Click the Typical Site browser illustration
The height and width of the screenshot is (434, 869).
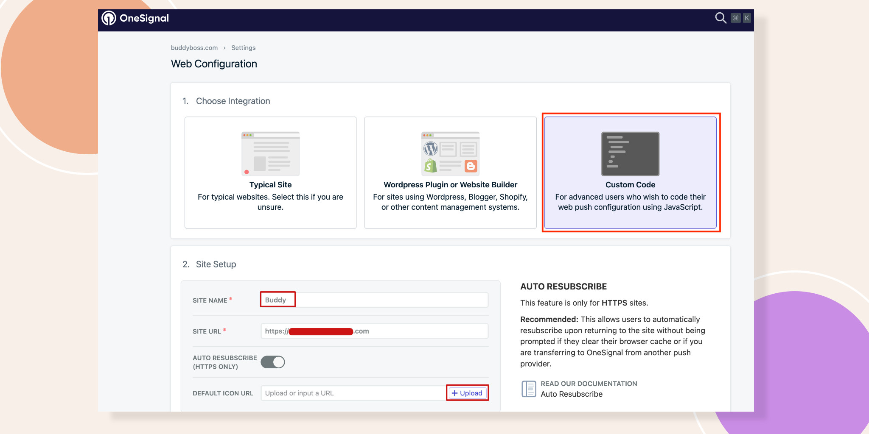click(270, 154)
